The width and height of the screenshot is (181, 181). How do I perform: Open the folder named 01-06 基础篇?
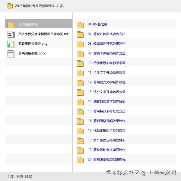pyautogui.click(x=97, y=24)
